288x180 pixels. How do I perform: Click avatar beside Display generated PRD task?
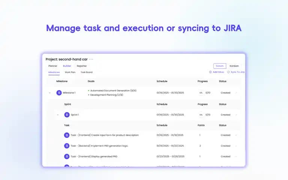[67, 156]
